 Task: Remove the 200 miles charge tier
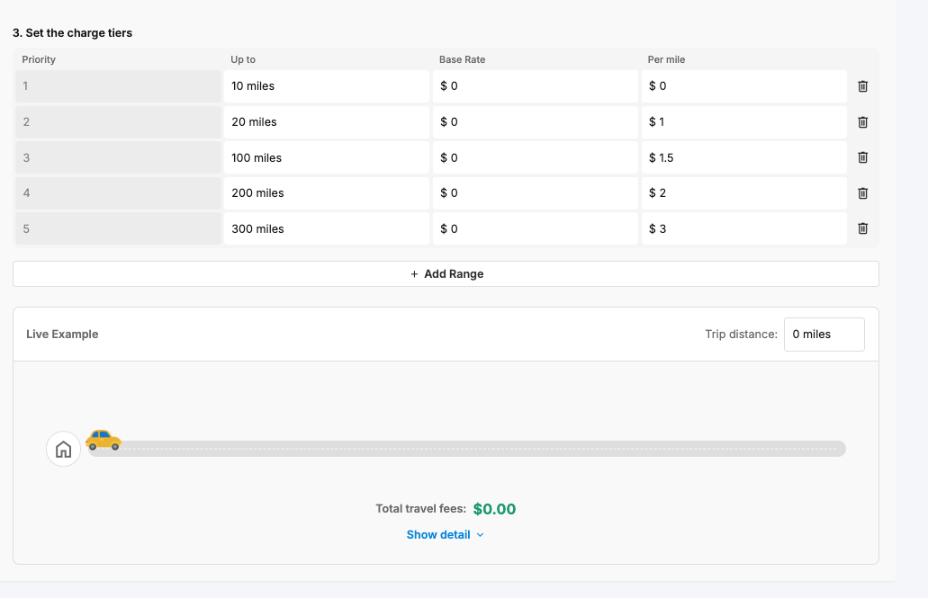tap(862, 193)
